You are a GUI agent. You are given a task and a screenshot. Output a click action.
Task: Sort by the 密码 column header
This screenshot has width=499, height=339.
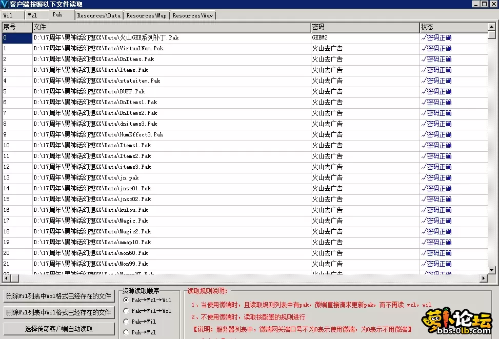tap(365, 27)
